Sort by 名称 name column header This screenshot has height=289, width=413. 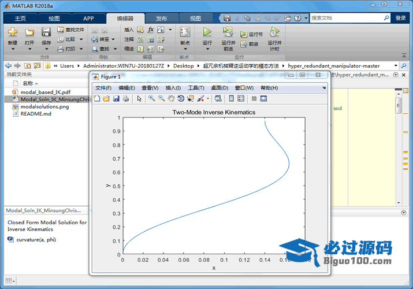28,83
